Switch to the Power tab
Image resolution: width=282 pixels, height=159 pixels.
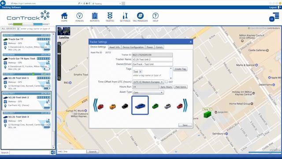[x=150, y=47]
